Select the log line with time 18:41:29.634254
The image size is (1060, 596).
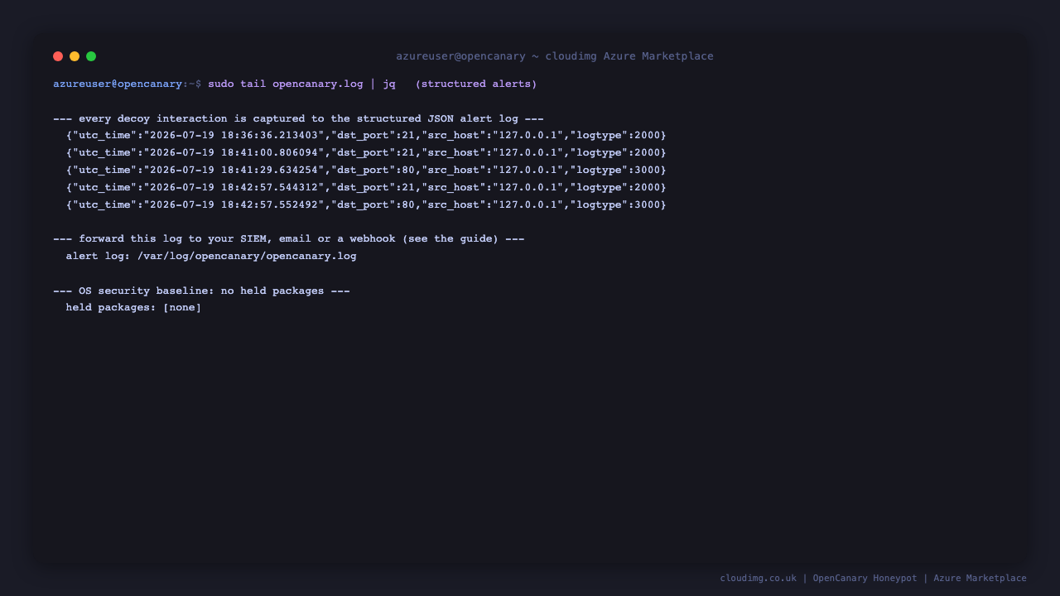point(366,170)
